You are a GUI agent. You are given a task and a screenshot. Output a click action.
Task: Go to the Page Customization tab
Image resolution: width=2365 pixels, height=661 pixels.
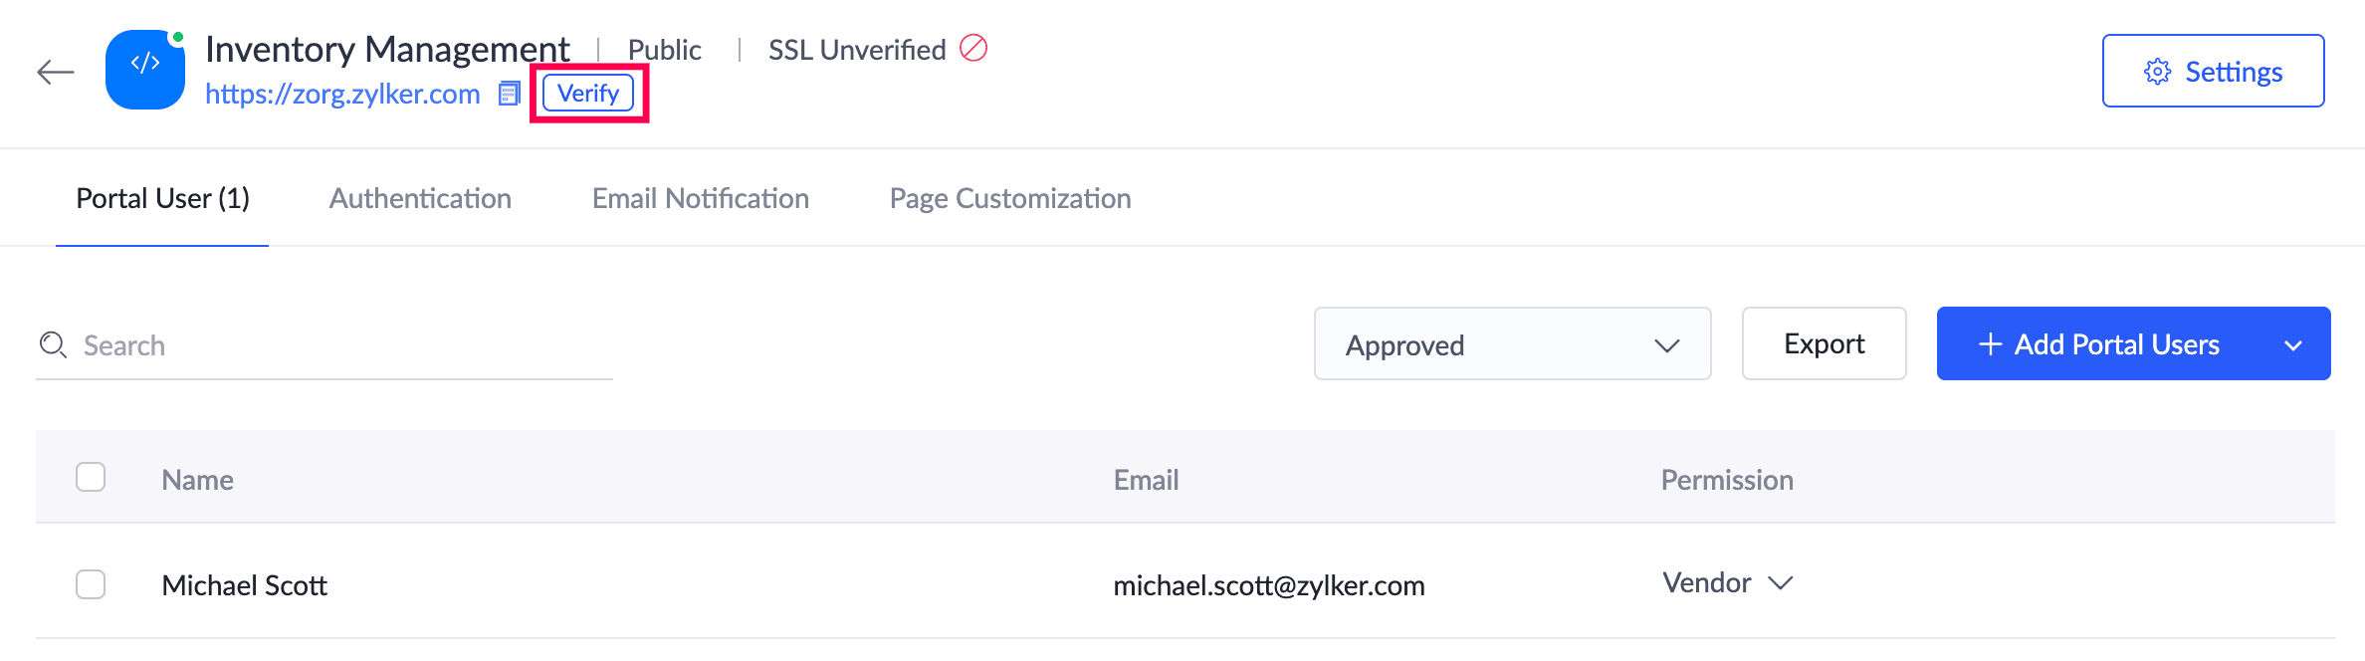1009,199
